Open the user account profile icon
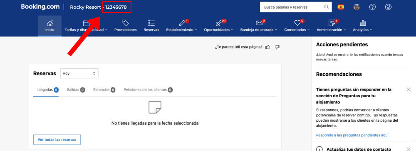Screen dimensions: 416x154 (x=388, y=7)
